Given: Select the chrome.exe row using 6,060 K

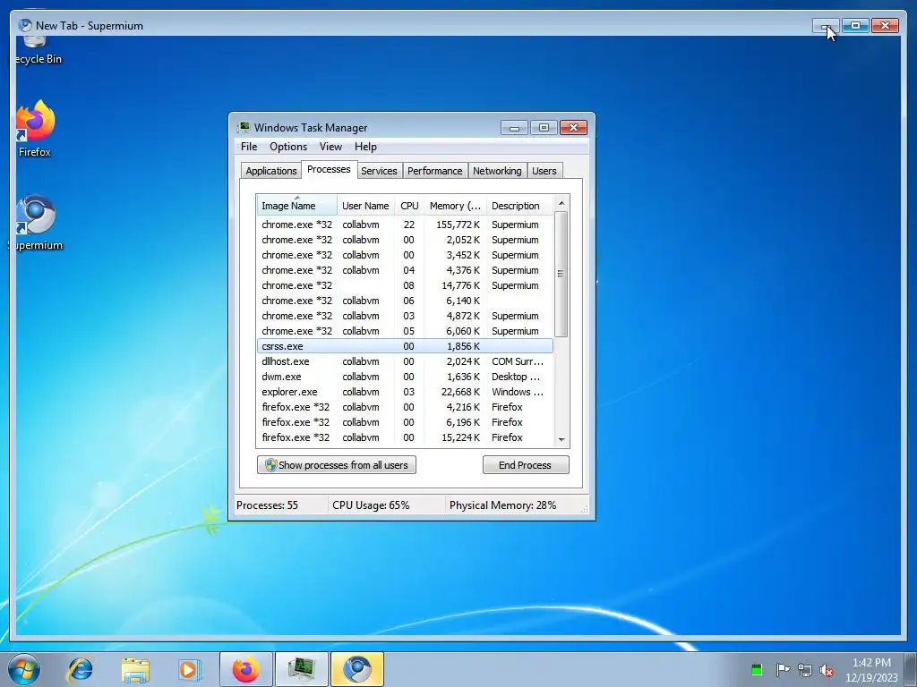Looking at the screenshot, I should pyautogui.click(x=405, y=331).
